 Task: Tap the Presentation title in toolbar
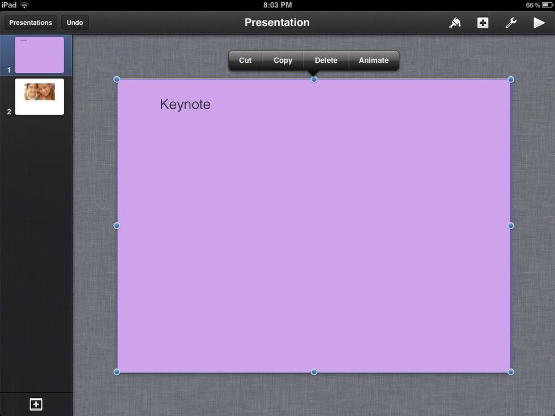coord(277,23)
